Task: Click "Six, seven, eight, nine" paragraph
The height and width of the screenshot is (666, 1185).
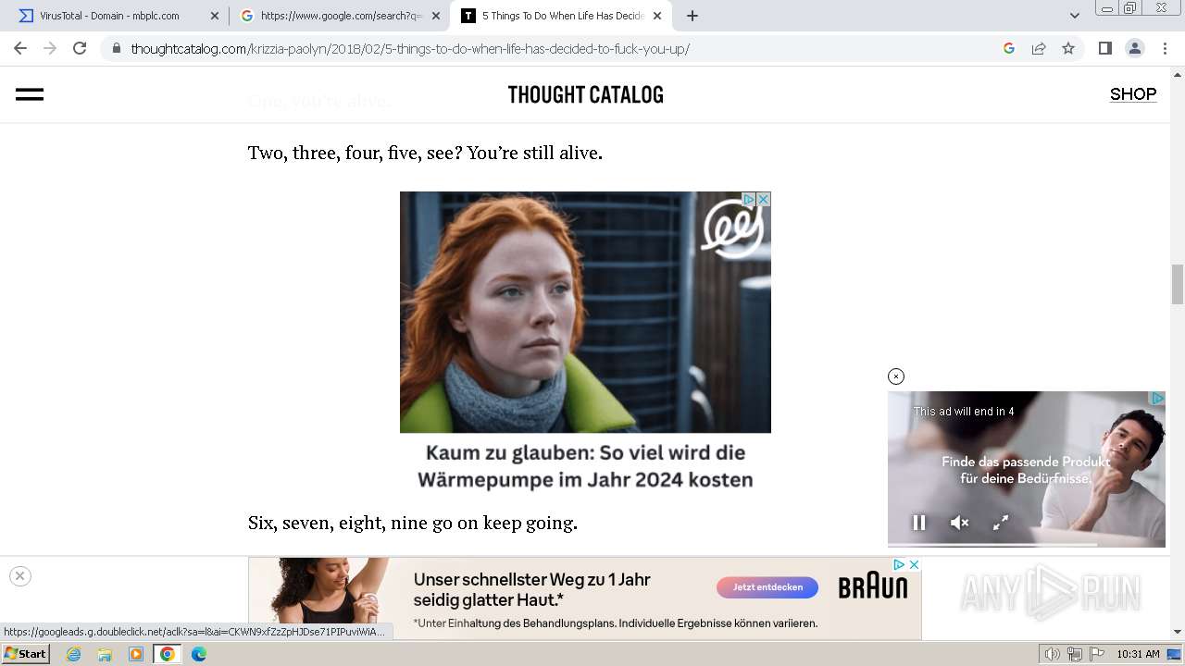Action: coord(413,523)
